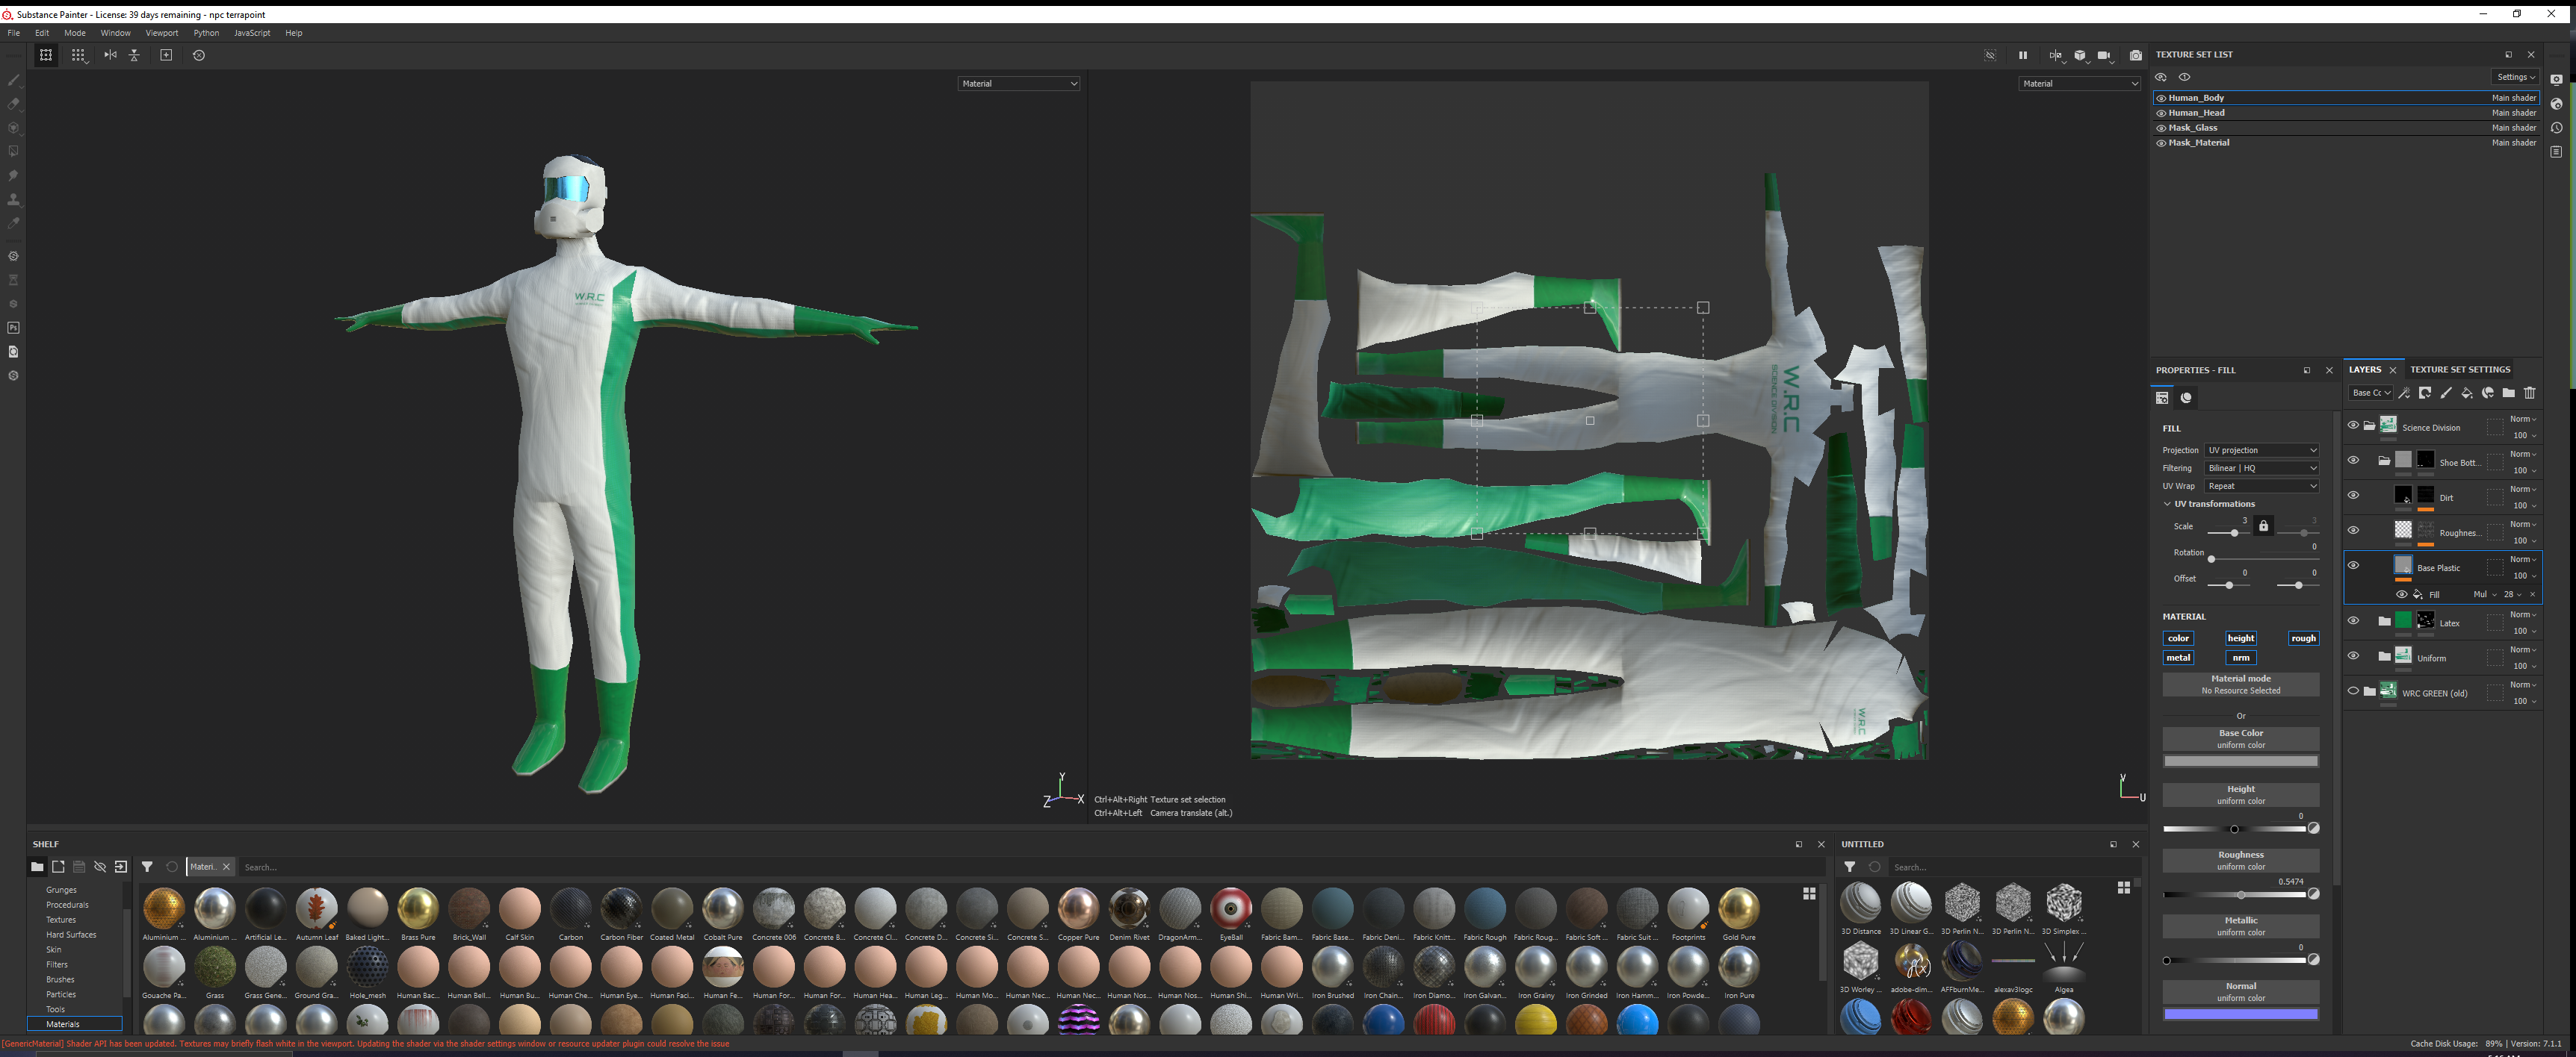Collapse the UV transformations section

click(x=2168, y=504)
